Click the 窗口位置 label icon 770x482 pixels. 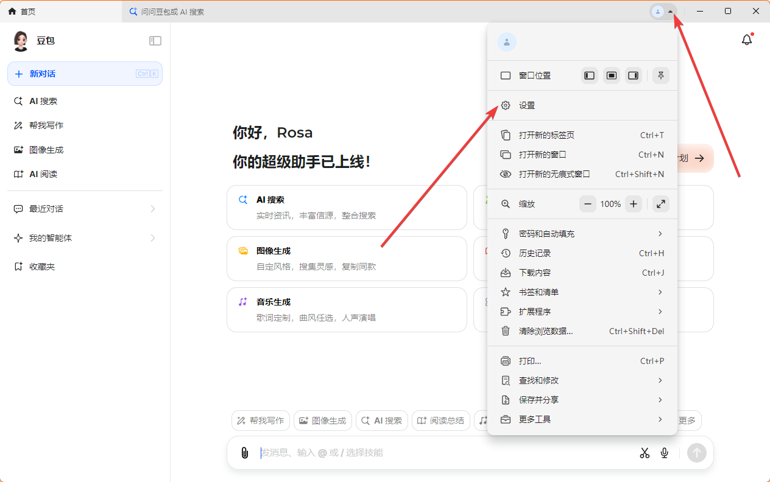coord(505,75)
